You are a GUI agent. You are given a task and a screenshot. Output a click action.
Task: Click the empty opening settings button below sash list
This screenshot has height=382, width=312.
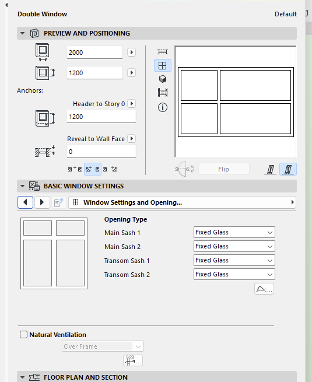pyautogui.click(x=264, y=289)
